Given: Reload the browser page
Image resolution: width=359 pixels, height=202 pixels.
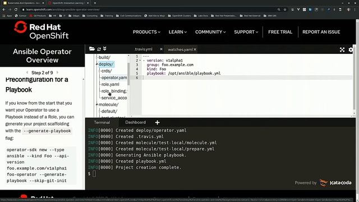Looking at the screenshot, I should coord(16,10).
